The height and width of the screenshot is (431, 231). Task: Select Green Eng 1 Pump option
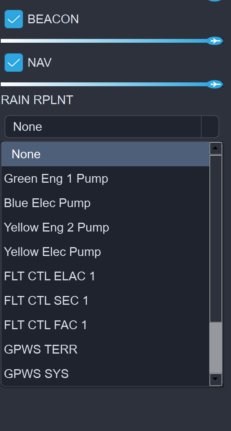point(56,179)
